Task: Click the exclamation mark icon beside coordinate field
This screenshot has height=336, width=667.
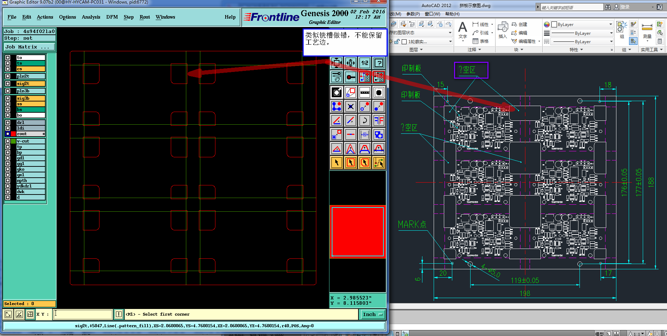Action: click(x=119, y=314)
